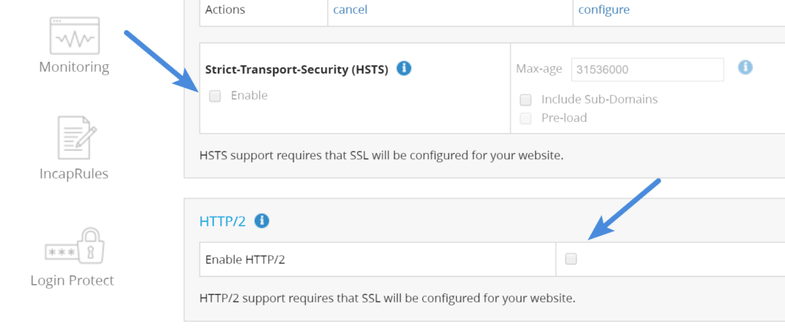Click the Strict-Transport-Security (HSTS) title text

[x=297, y=70]
